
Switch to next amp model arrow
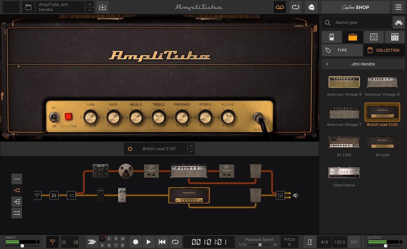191,152
